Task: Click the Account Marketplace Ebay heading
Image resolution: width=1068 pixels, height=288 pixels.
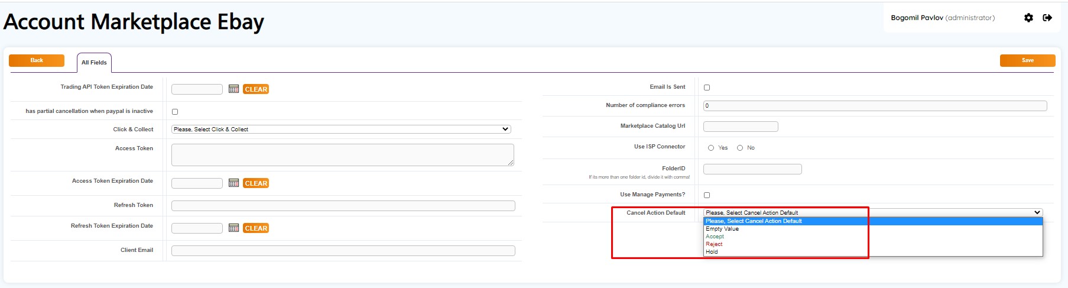Action: 134,22
